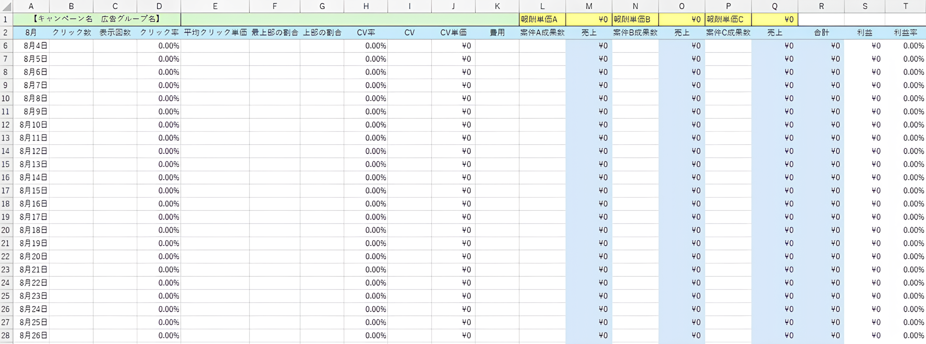The image size is (926, 344).
Task: Select column T header
Action: [x=905, y=6]
